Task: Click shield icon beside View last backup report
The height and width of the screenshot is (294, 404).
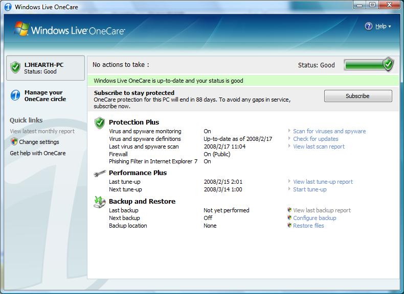Action: point(289,210)
